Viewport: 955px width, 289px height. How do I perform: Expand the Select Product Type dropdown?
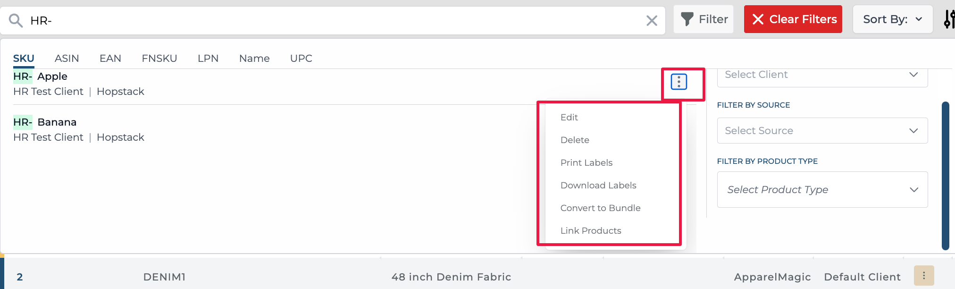click(822, 189)
